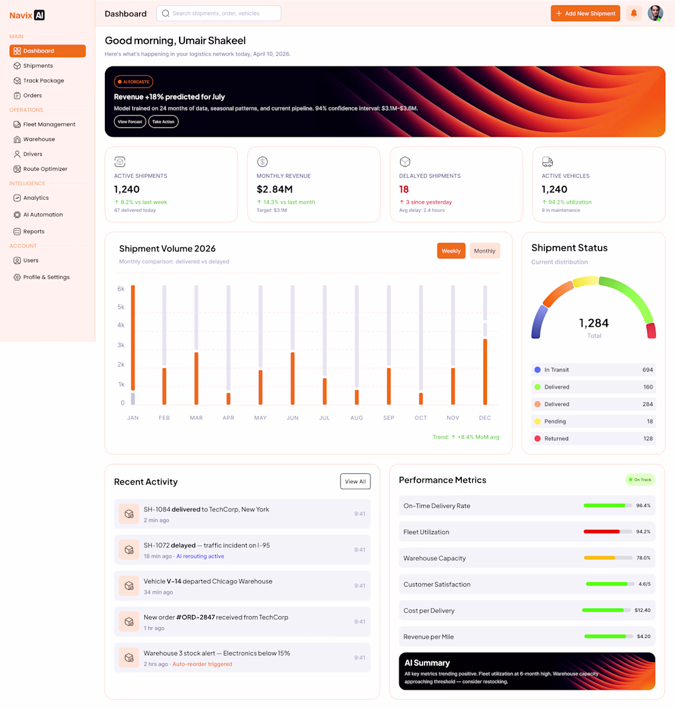675x709 pixels.
Task: Navigate to Route Optimizer
Action: (48, 169)
